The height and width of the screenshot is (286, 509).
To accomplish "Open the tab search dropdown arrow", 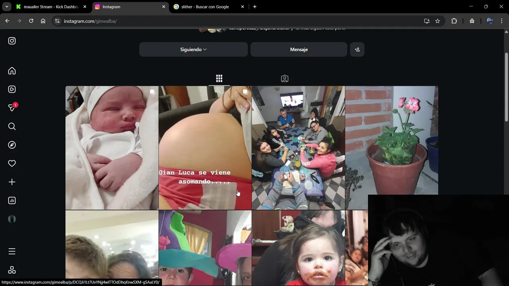I will pos(6,7).
